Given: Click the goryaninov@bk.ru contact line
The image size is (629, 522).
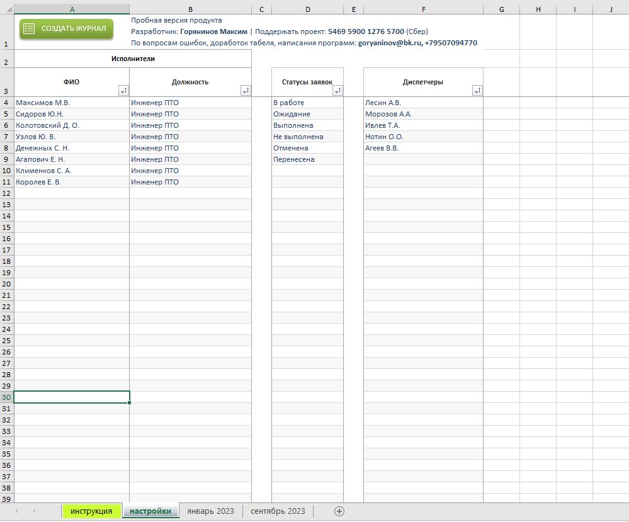Looking at the screenshot, I should coord(304,43).
